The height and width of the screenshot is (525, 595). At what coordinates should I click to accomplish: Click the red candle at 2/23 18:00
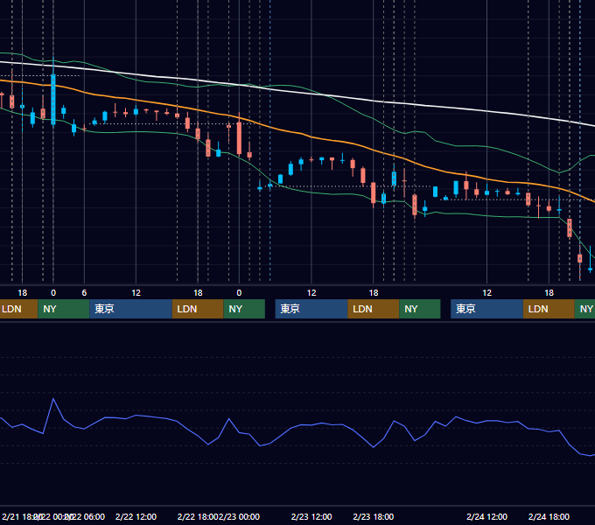tap(374, 192)
